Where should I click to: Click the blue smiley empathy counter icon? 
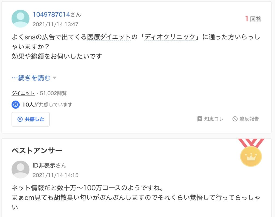(x=16, y=105)
